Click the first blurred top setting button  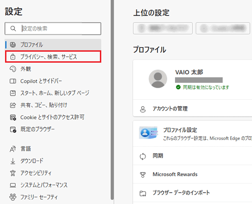163,28
